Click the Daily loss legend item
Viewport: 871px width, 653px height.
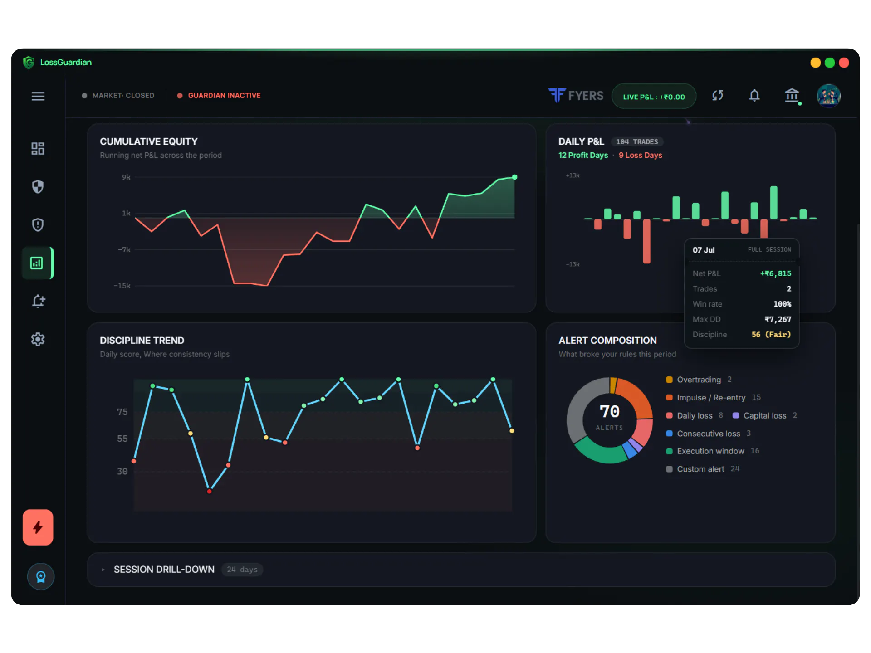coord(695,415)
